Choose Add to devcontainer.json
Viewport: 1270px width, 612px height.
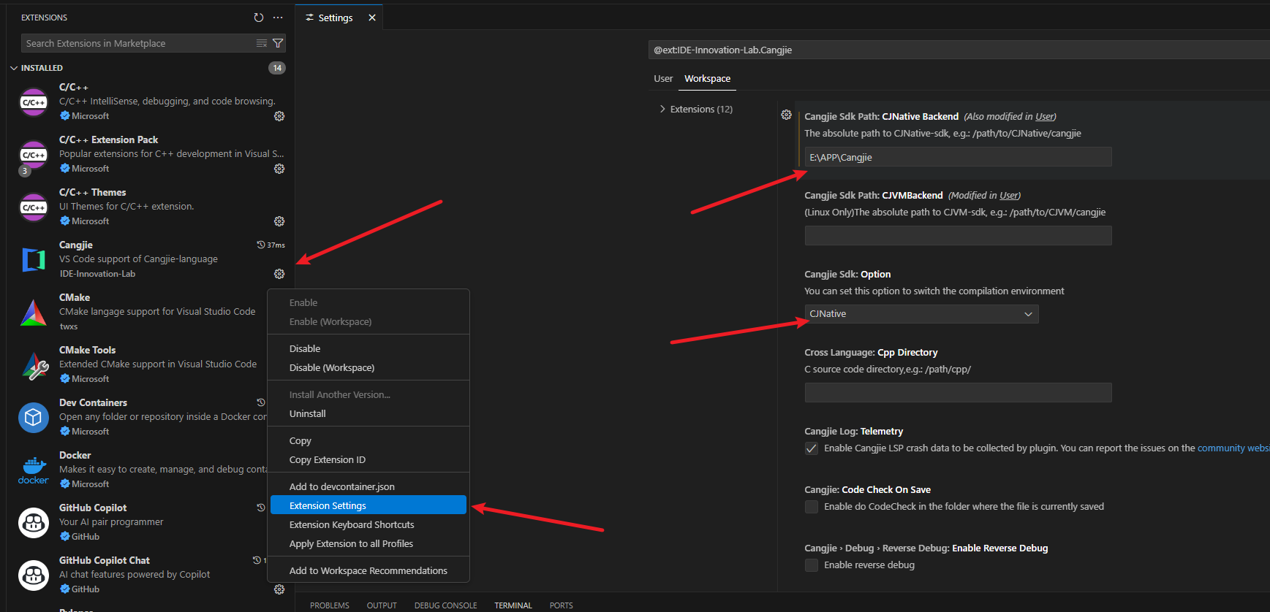tap(368, 486)
